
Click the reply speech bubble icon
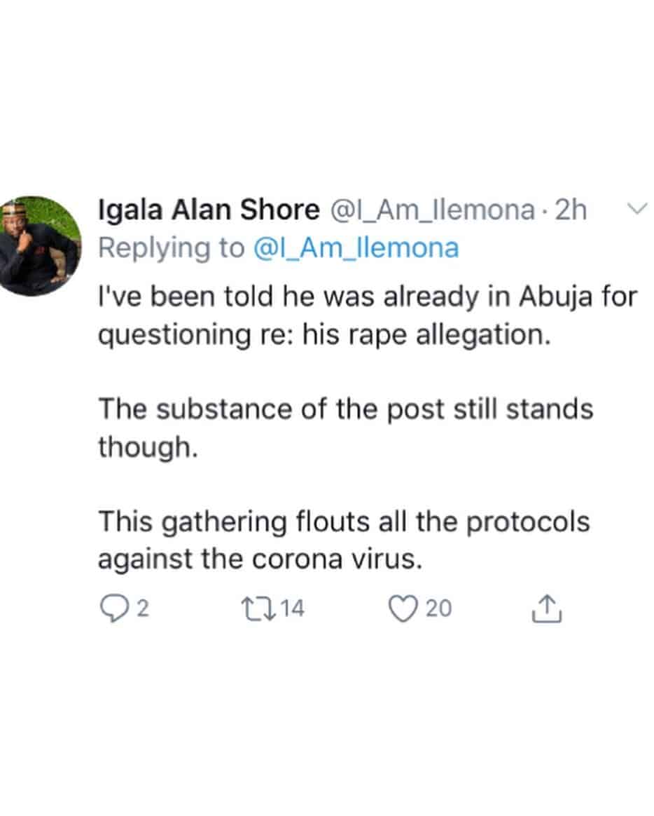click(x=113, y=608)
